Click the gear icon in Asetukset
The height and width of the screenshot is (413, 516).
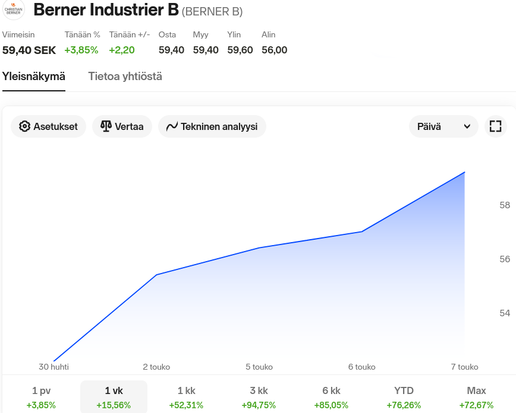tap(24, 126)
